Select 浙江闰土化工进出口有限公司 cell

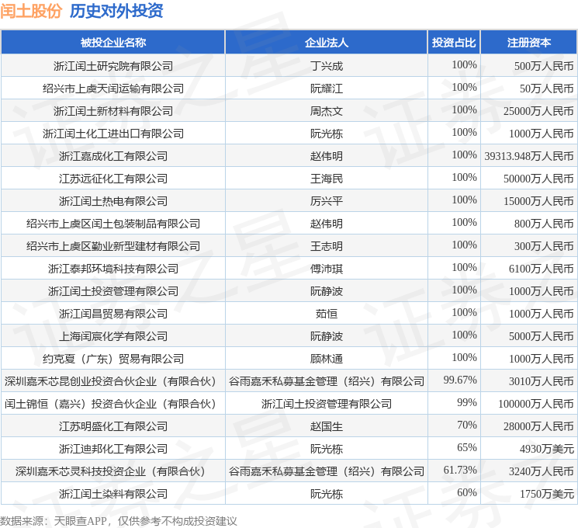(113, 134)
